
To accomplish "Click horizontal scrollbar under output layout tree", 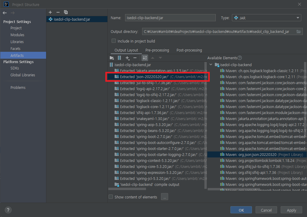I will pos(127,189).
